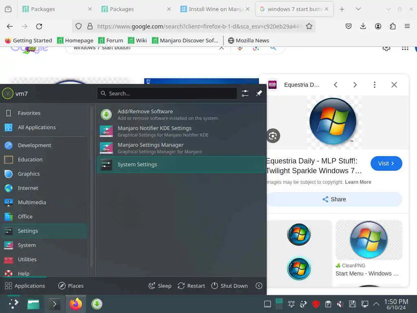This screenshot has width=417, height=313.
Task: Select All Applications category
Action: click(x=44, y=128)
